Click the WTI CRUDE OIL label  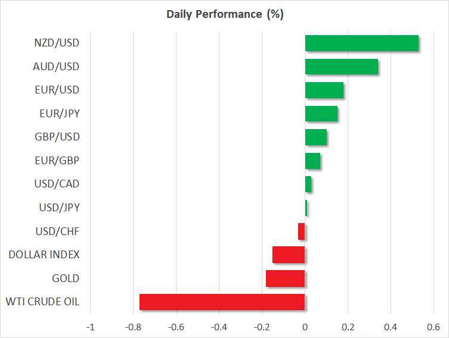coord(44,302)
